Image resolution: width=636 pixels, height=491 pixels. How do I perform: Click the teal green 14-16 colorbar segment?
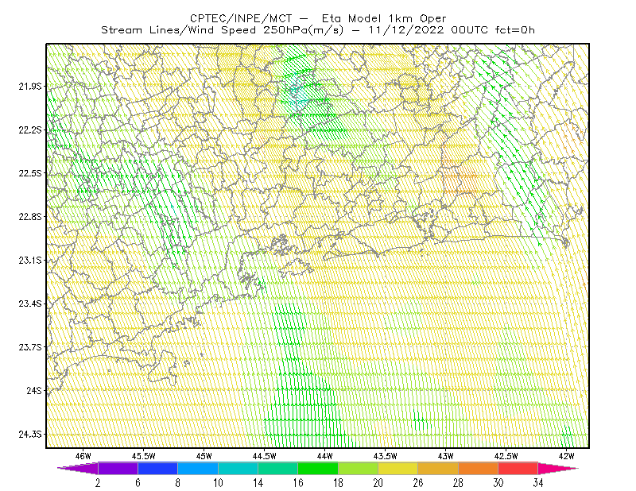[277, 468]
